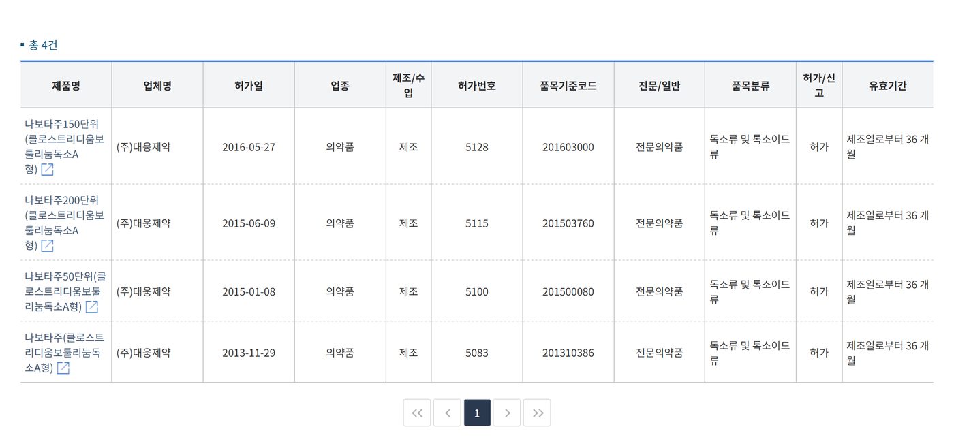Open product 나보타주150단위 details link

[x=64, y=146]
